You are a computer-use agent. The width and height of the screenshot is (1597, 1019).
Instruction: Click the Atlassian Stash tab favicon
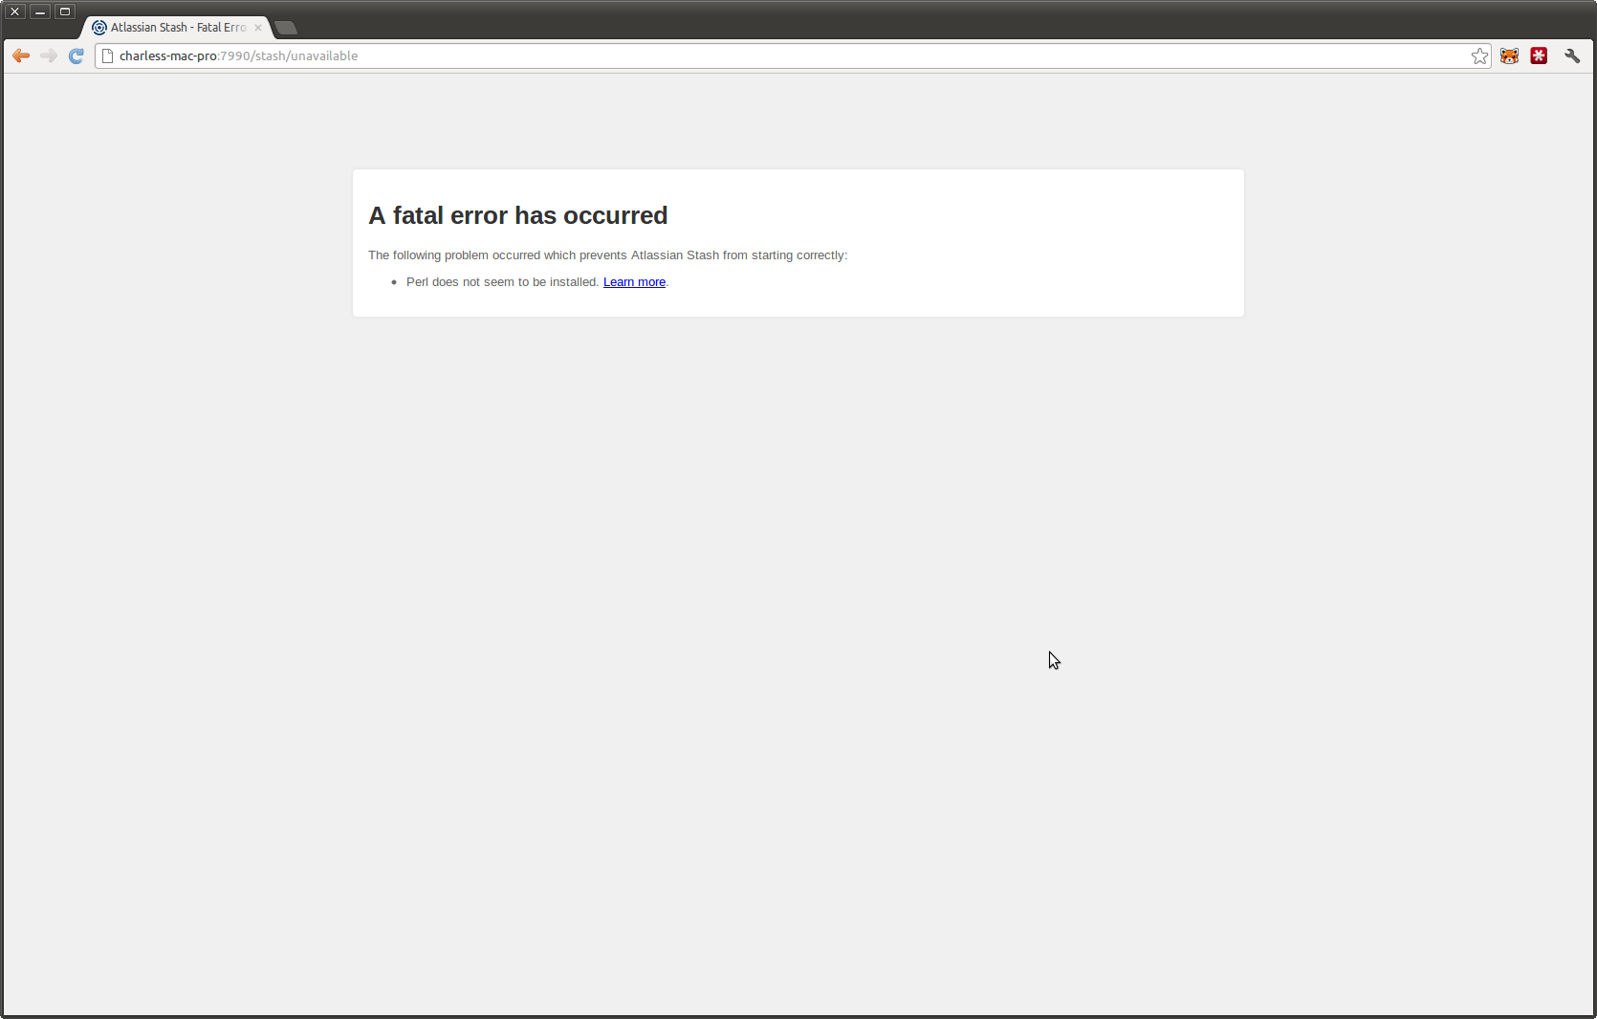(x=99, y=27)
